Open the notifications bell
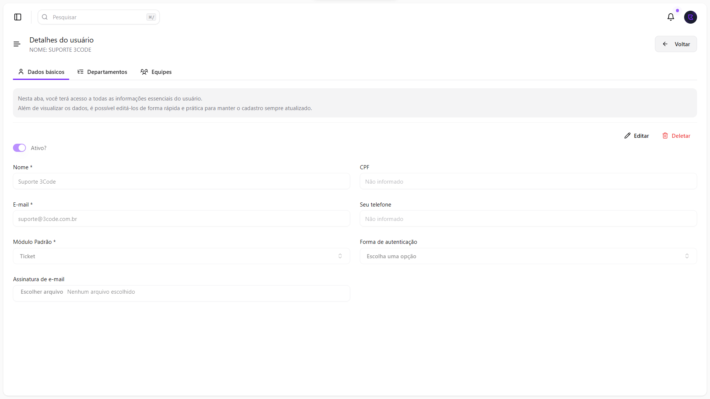This screenshot has height=399, width=710. [x=670, y=17]
